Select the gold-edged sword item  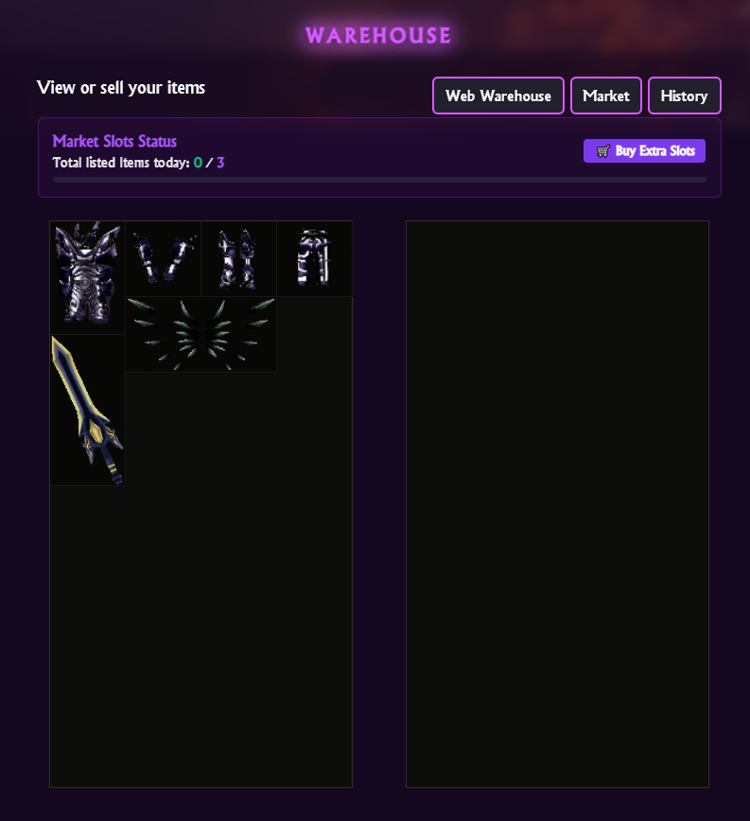(87, 410)
